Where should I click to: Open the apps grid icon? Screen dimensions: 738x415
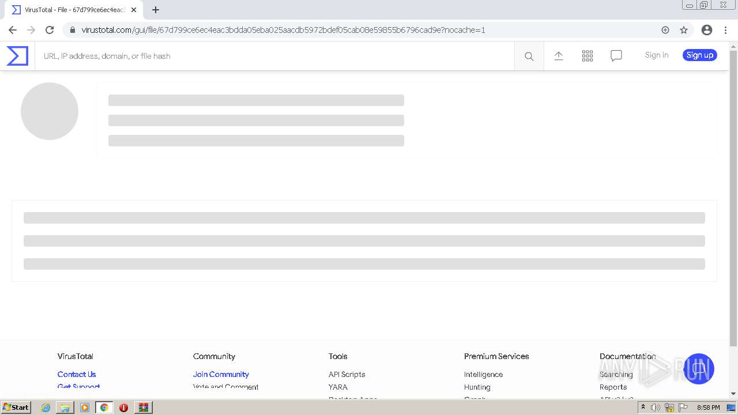click(587, 56)
